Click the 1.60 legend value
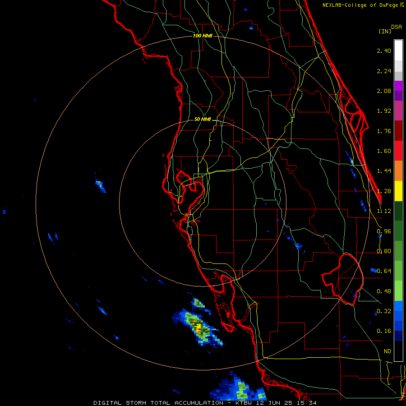 384,151
